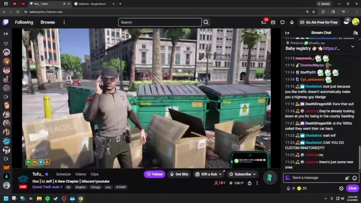
Task: Open the Twitch inbox envelope icon
Action: [x=273, y=22]
